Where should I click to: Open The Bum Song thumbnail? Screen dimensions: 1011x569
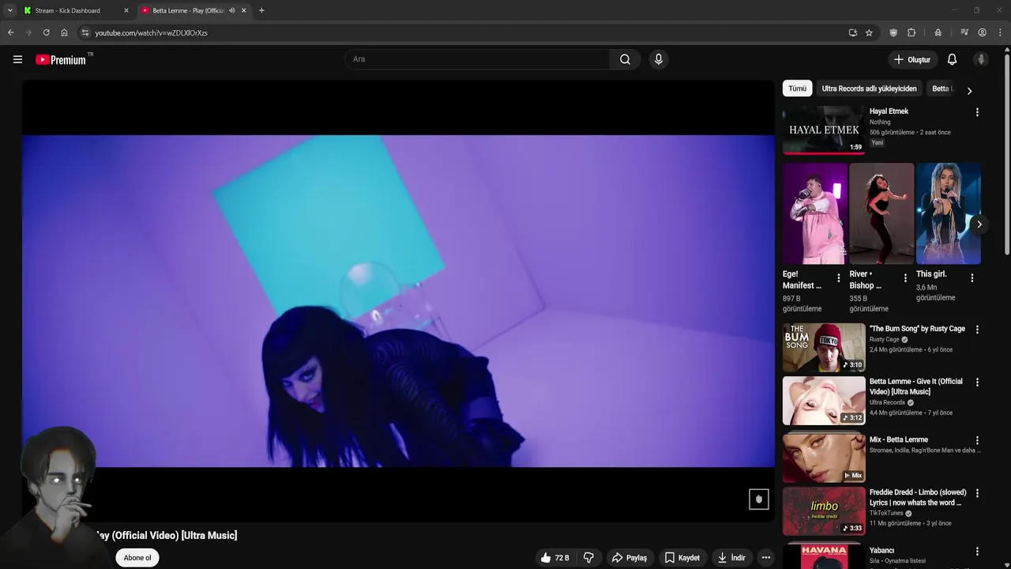point(824,347)
